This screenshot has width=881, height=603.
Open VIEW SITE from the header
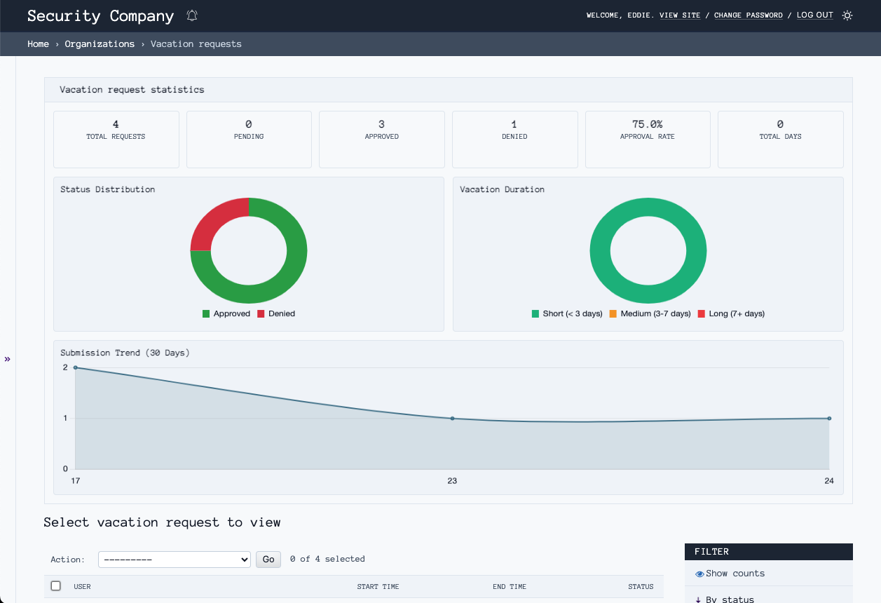(680, 15)
